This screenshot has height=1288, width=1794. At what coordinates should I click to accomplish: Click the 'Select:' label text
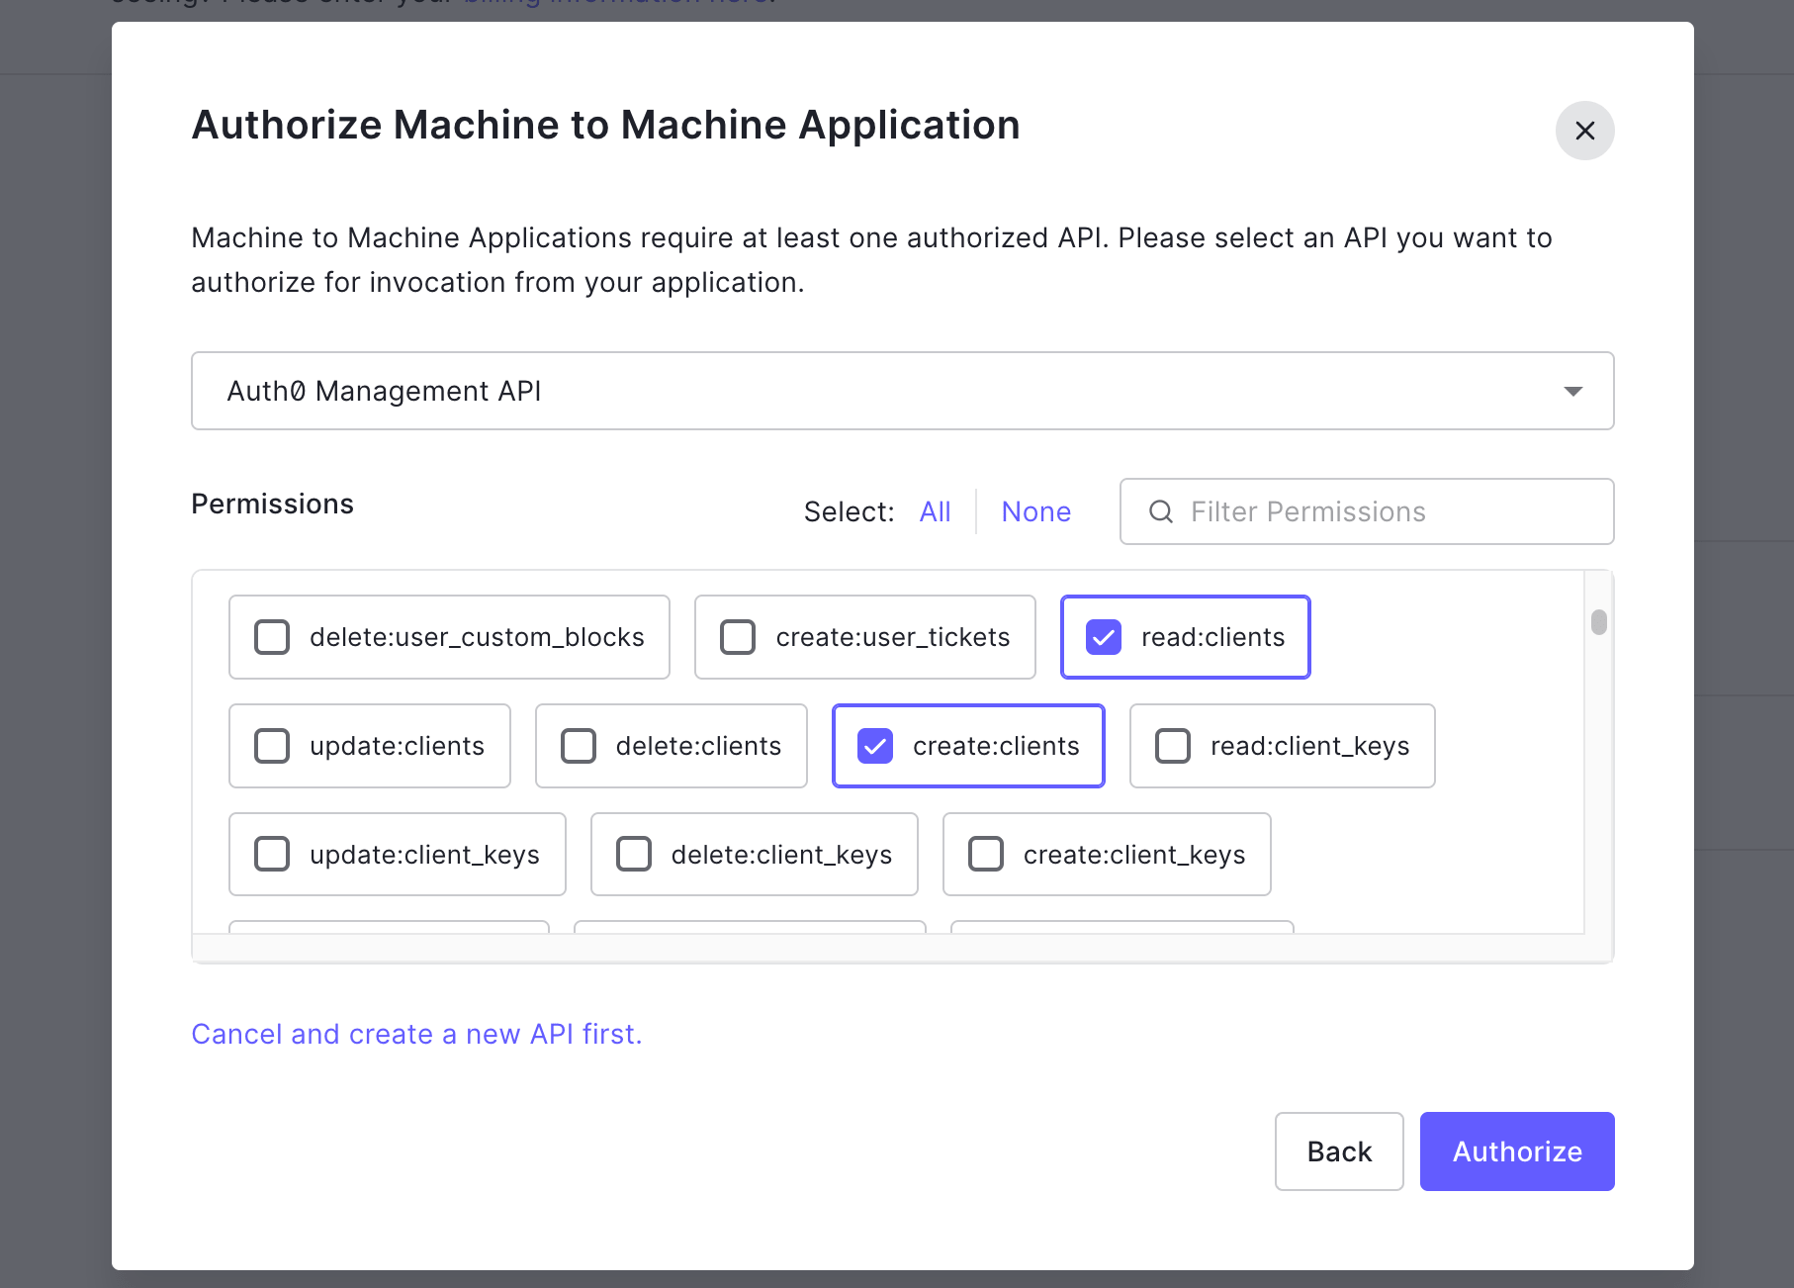point(849,511)
